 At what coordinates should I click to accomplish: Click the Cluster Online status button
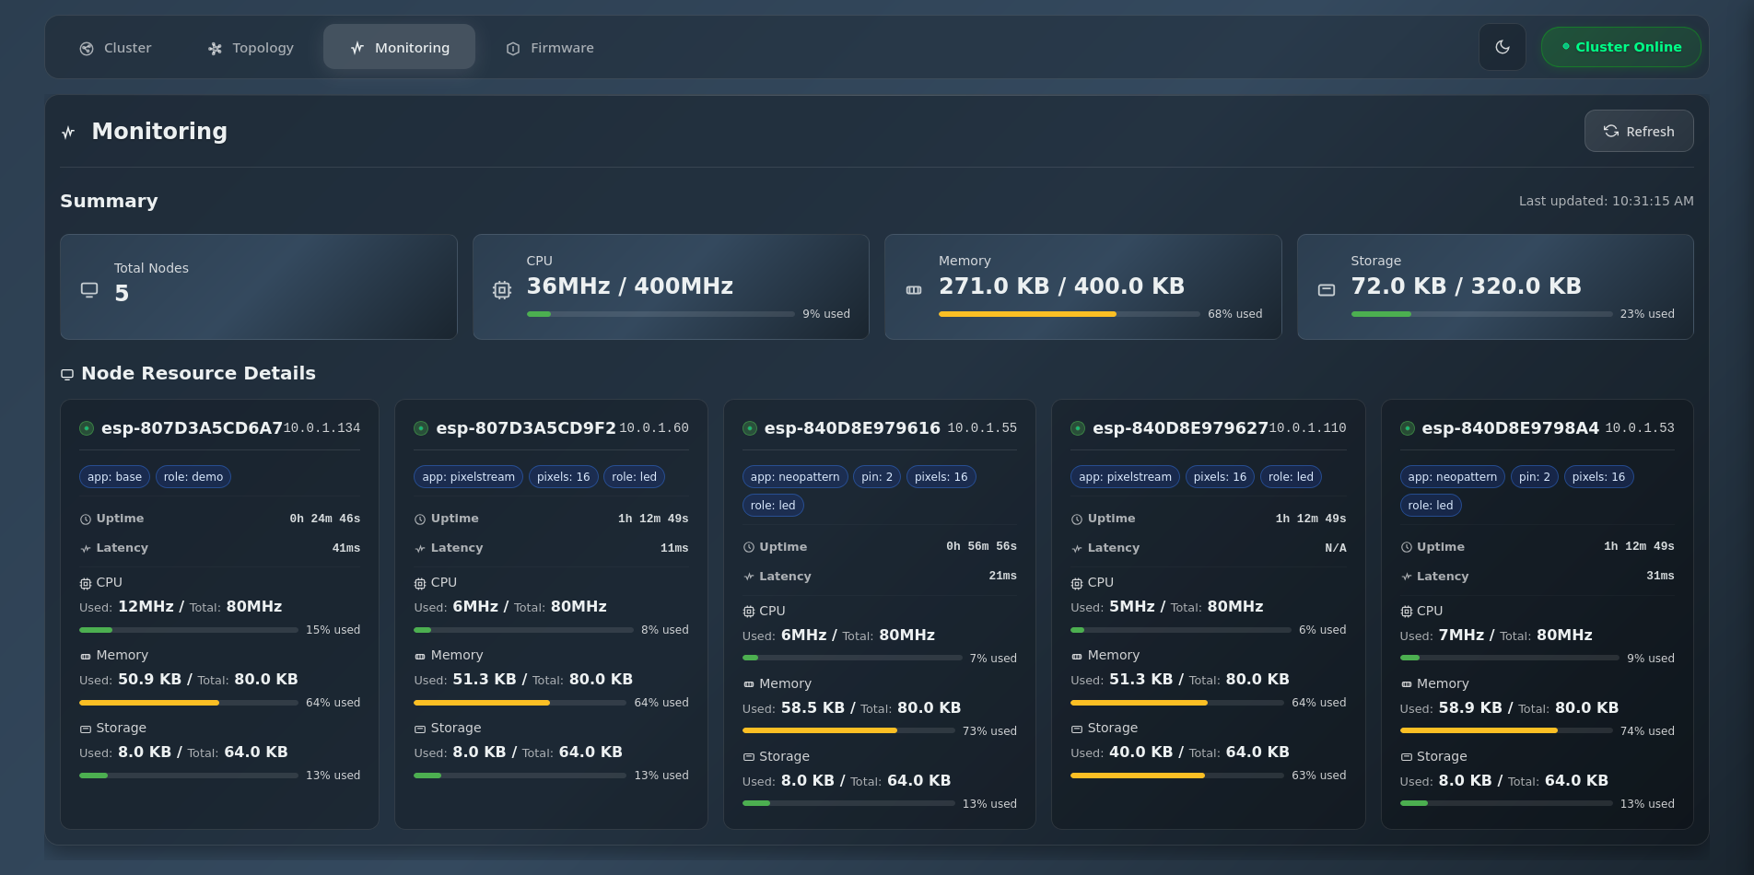1620,46
